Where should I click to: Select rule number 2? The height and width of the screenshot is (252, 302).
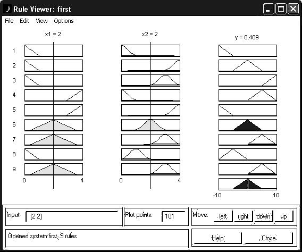tap(14, 65)
